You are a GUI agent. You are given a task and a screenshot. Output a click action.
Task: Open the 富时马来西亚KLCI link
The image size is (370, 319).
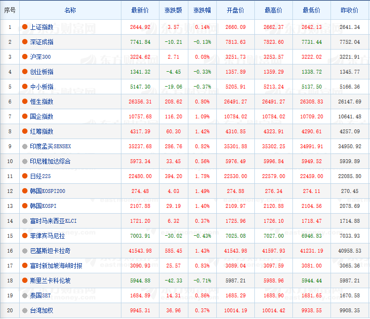point(53,221)
